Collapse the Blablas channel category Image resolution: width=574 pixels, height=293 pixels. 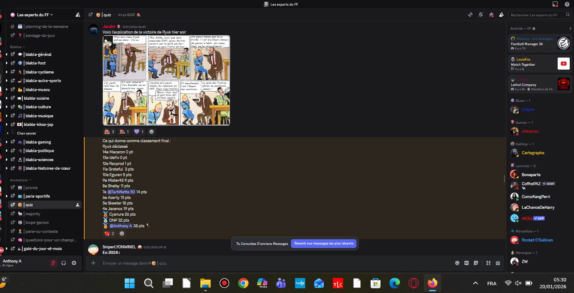(x=17, y=46)
